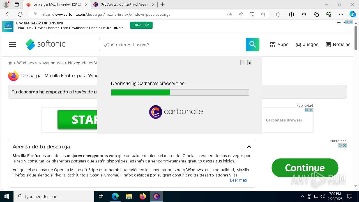Viewport: 359px width, 202px height.
Task: Close the side Publicidad ad X
Action: tap(344, 145)
